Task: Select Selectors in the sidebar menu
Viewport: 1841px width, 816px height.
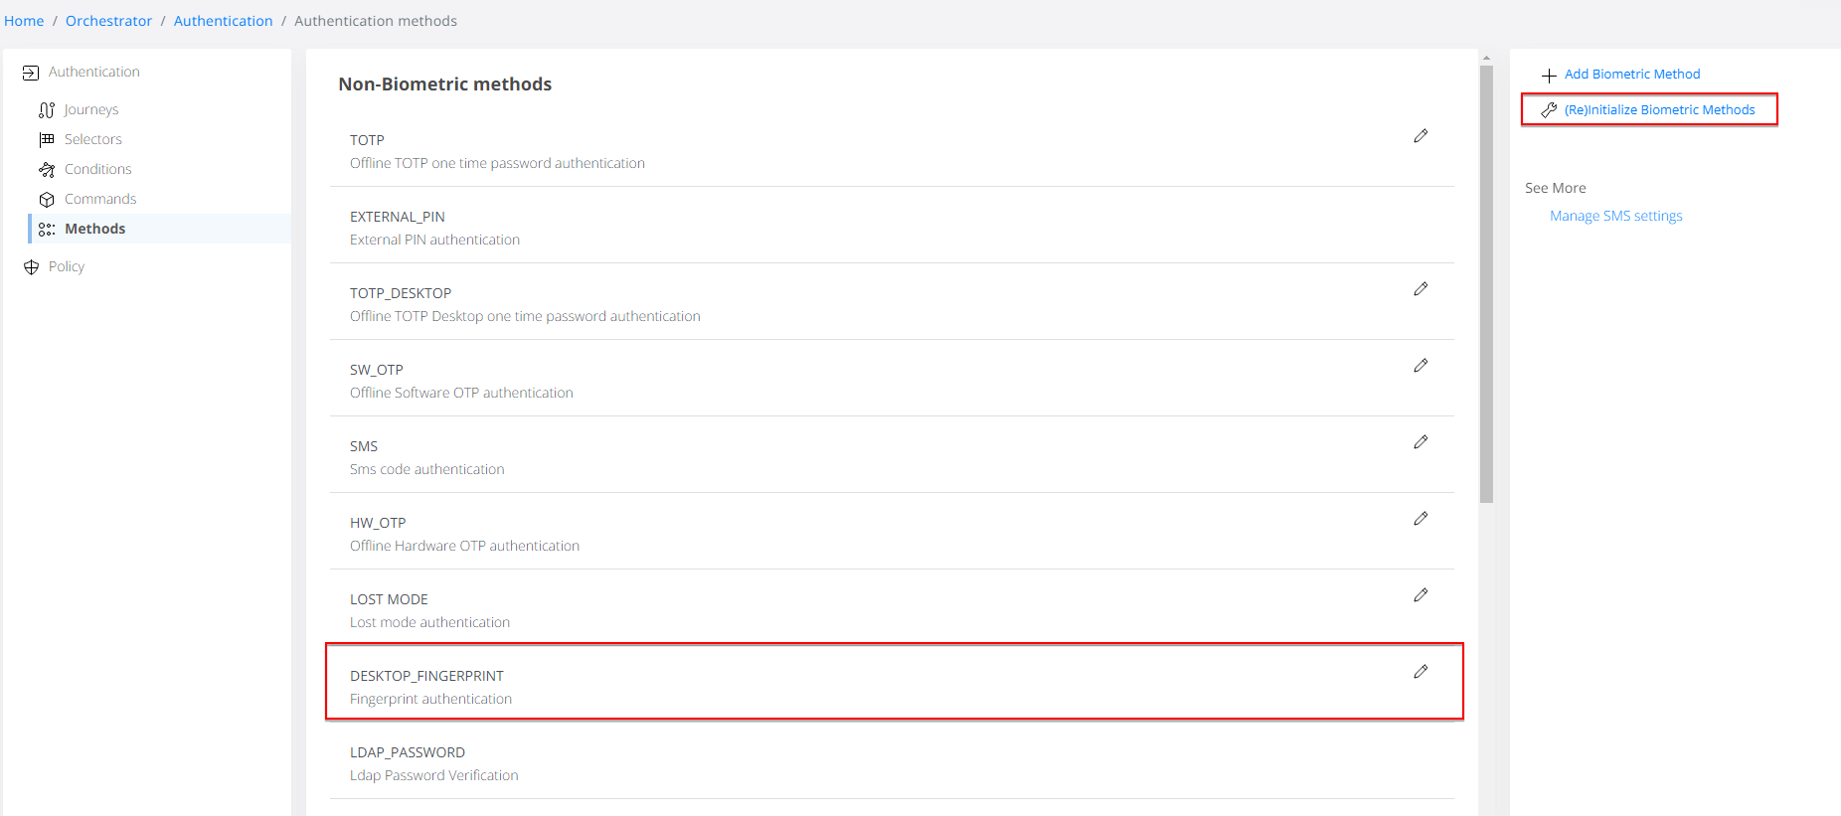Action: [x=92, y=139]
